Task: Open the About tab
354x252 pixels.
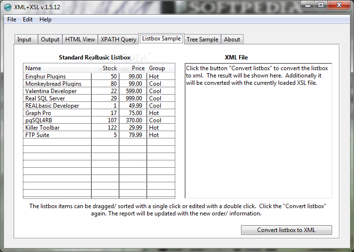Action: 232,39
